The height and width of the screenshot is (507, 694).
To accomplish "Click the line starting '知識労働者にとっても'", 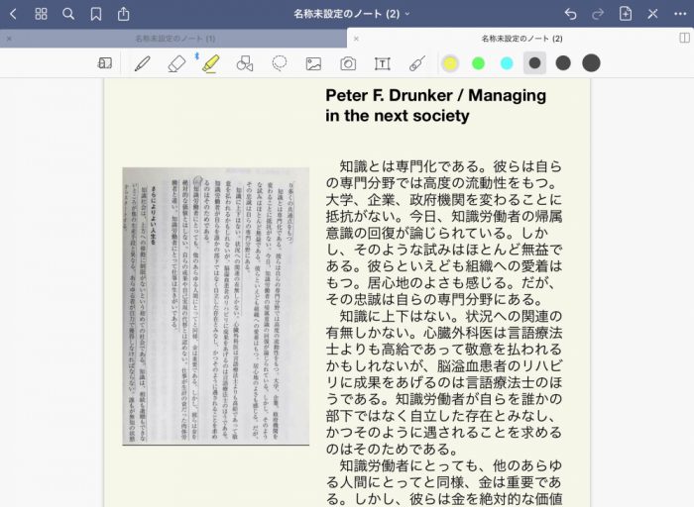I will pos(450,465).
